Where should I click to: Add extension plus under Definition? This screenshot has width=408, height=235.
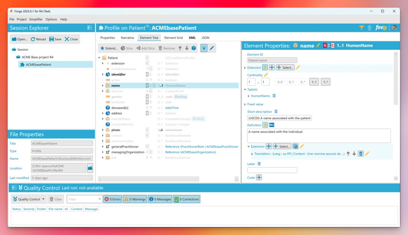pyautogui.click(x=269, y=147)
